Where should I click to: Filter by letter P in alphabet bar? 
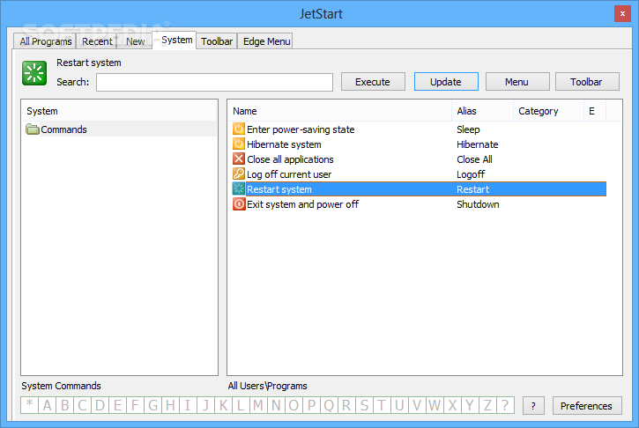click(x=311, y=405)
